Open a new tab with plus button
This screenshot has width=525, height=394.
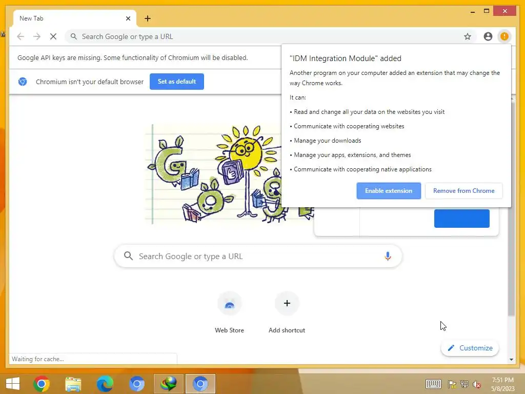[148, 18]
